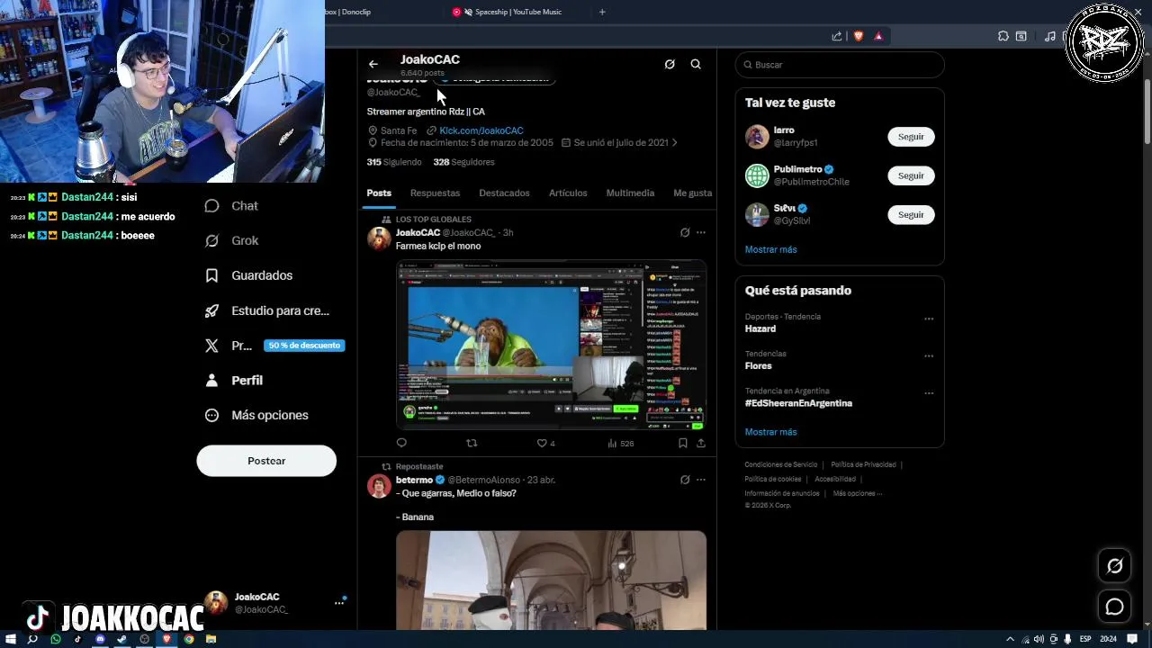Click Mostrar más under Tal vez te guste

pyautogui.click(x=770, y=249)
